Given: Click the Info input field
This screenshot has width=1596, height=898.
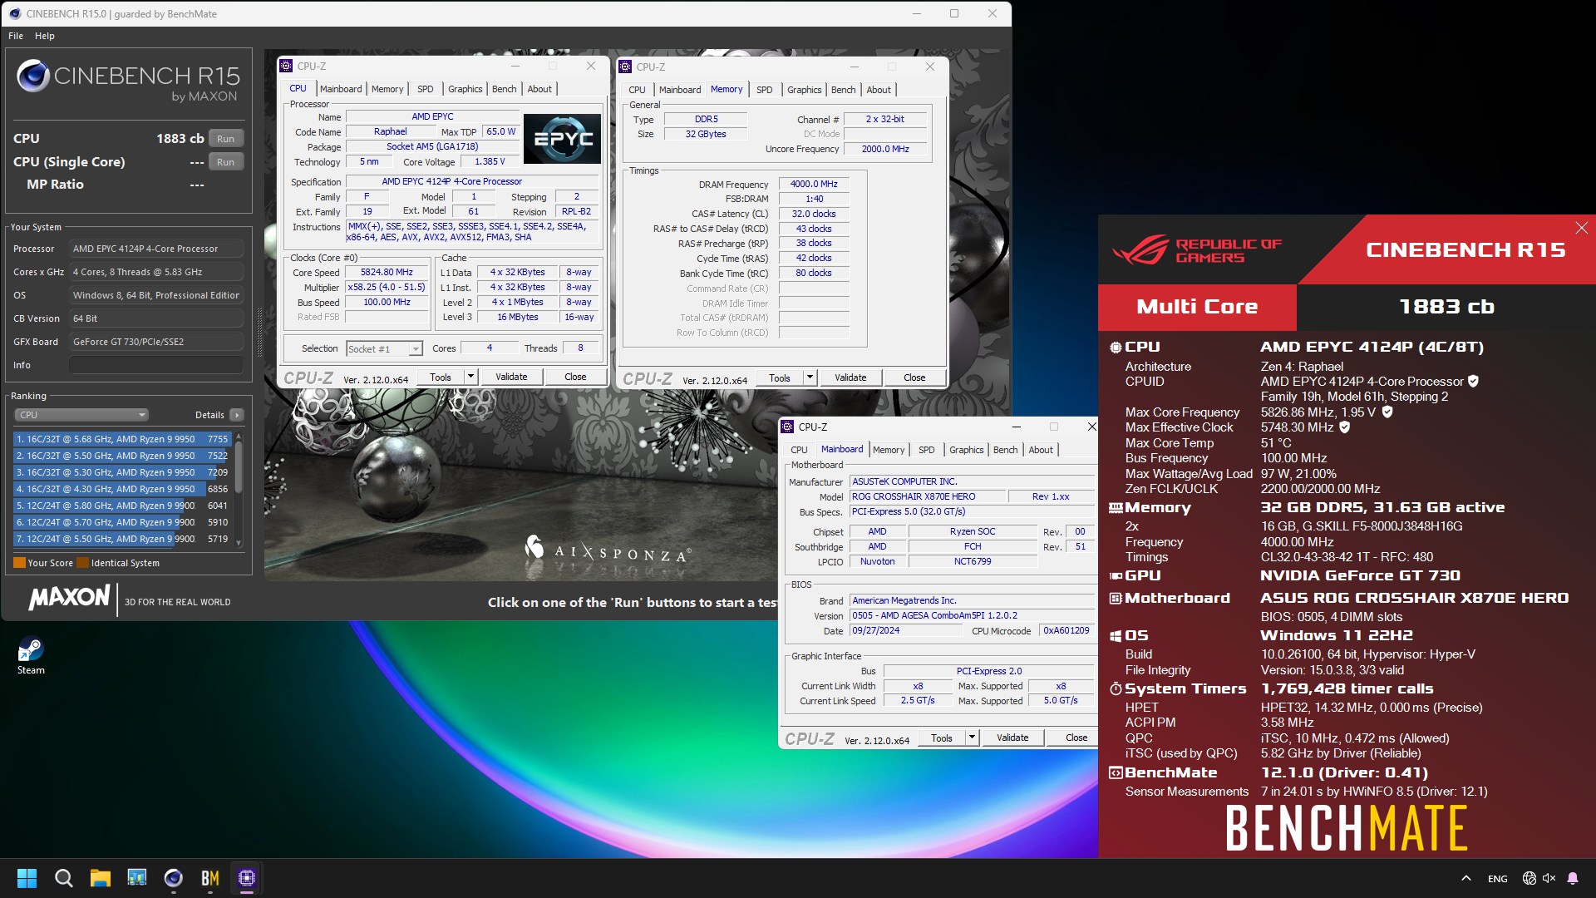Looking at the screenshot, I should (x=157, y=365).
